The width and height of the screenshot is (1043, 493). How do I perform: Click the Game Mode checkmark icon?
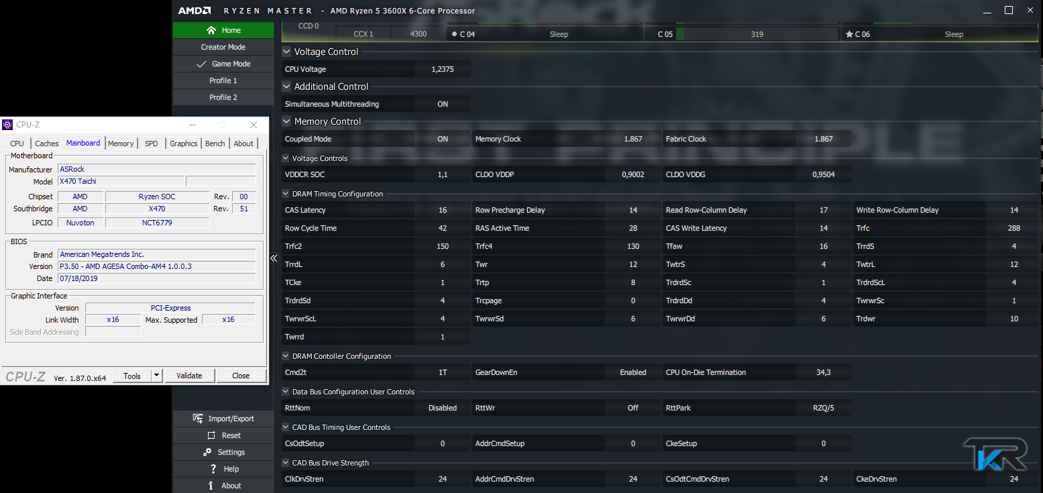coord(201,64)
